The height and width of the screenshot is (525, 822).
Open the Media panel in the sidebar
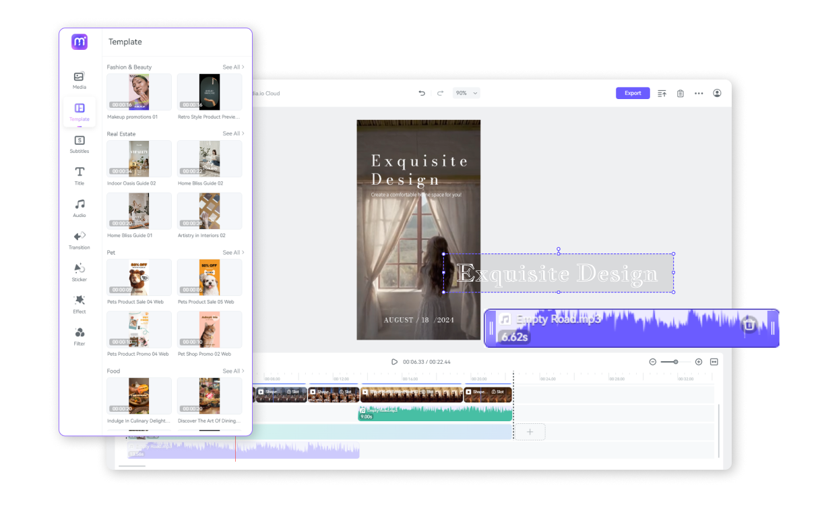[x=79, y=80]
